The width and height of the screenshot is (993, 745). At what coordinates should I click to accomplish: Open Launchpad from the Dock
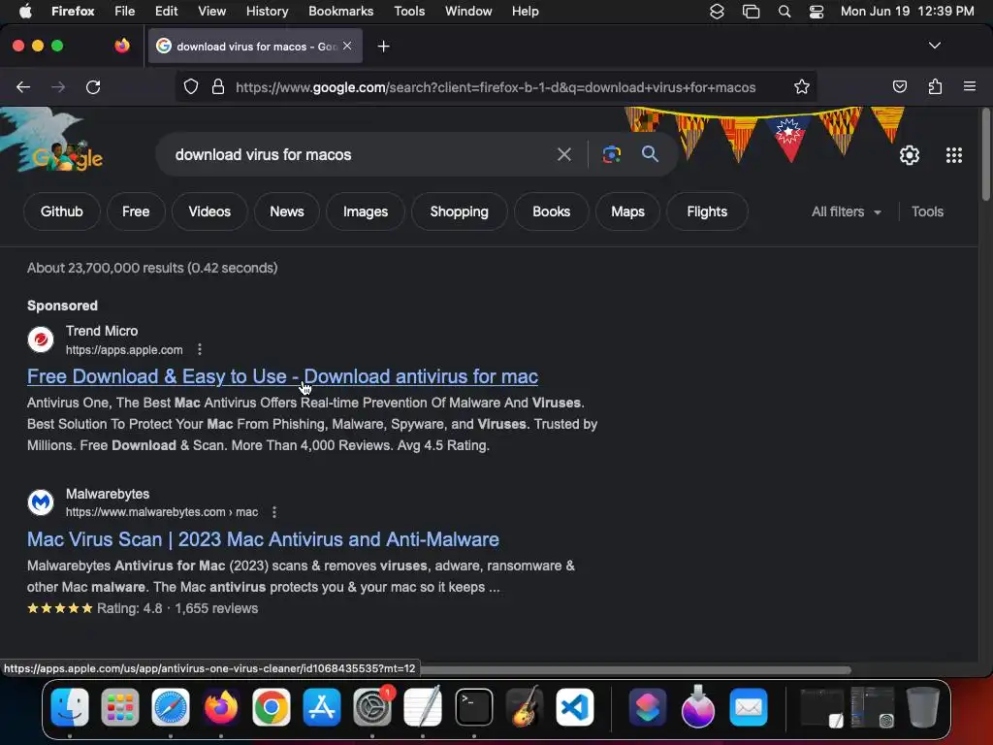119,706
